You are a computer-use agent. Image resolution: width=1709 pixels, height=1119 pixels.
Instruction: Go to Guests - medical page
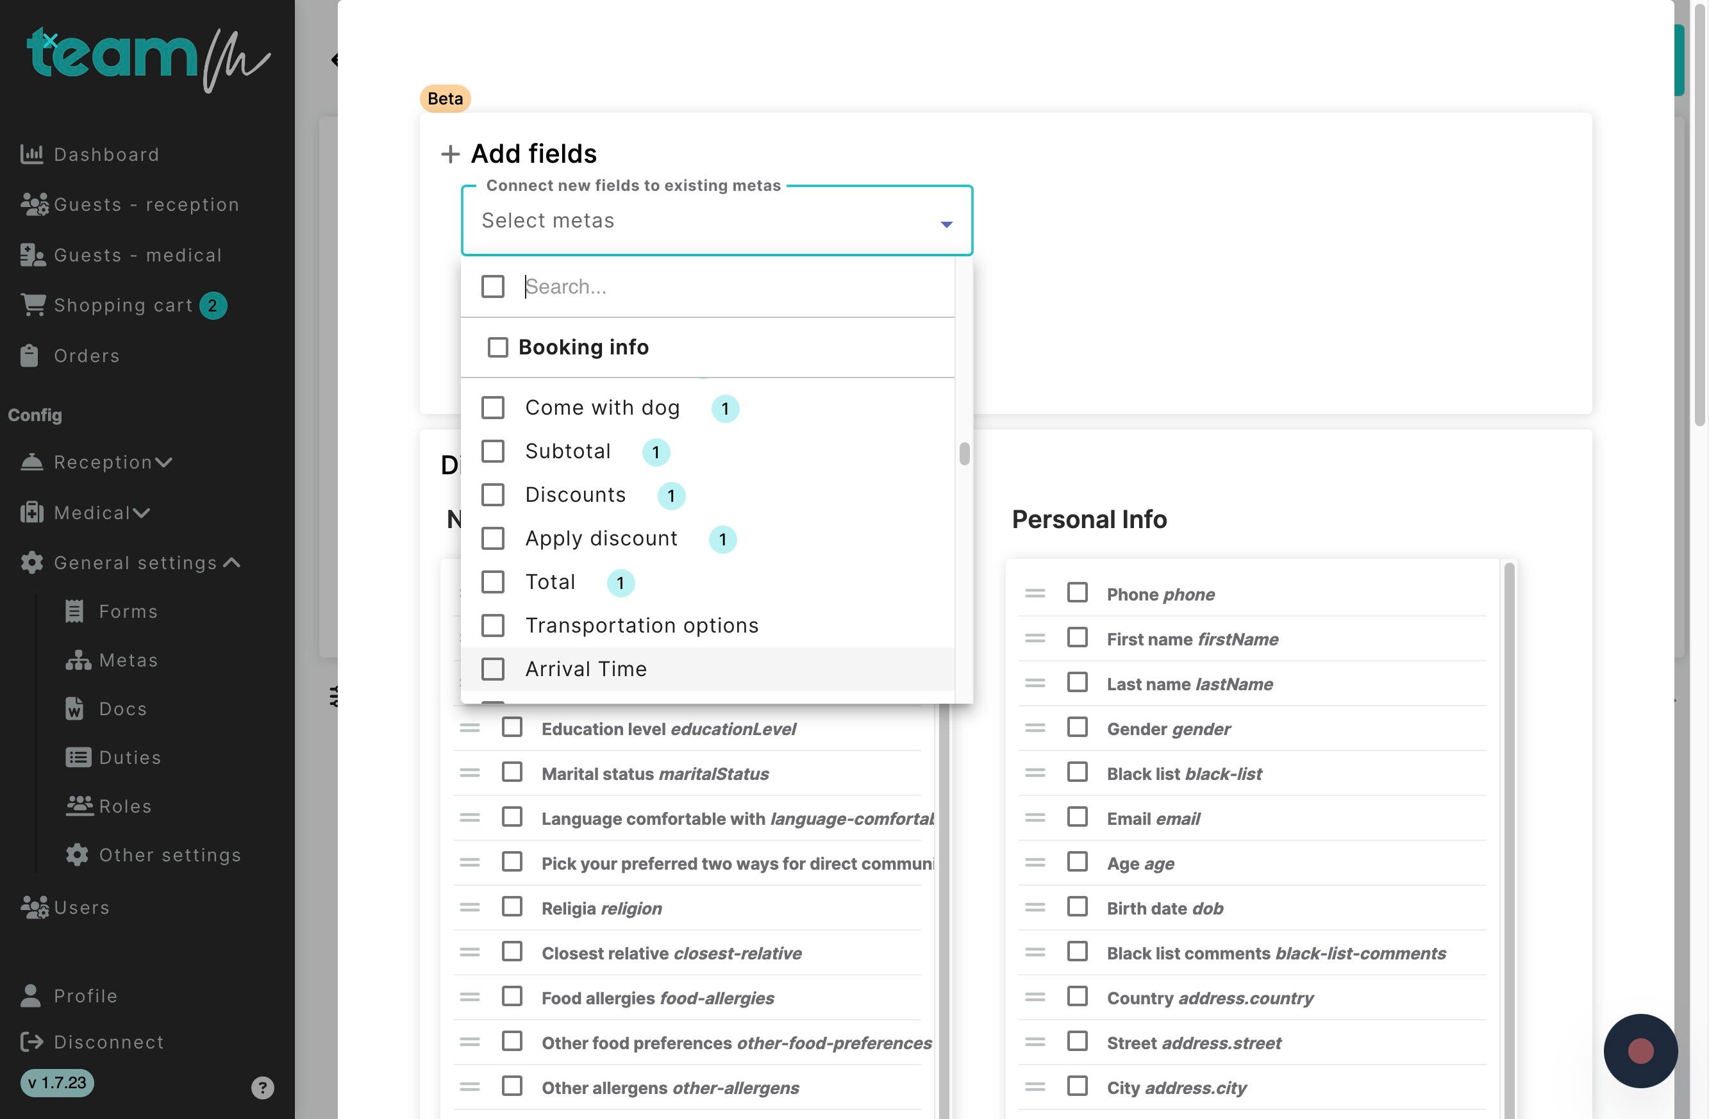[x=137, y=256]
